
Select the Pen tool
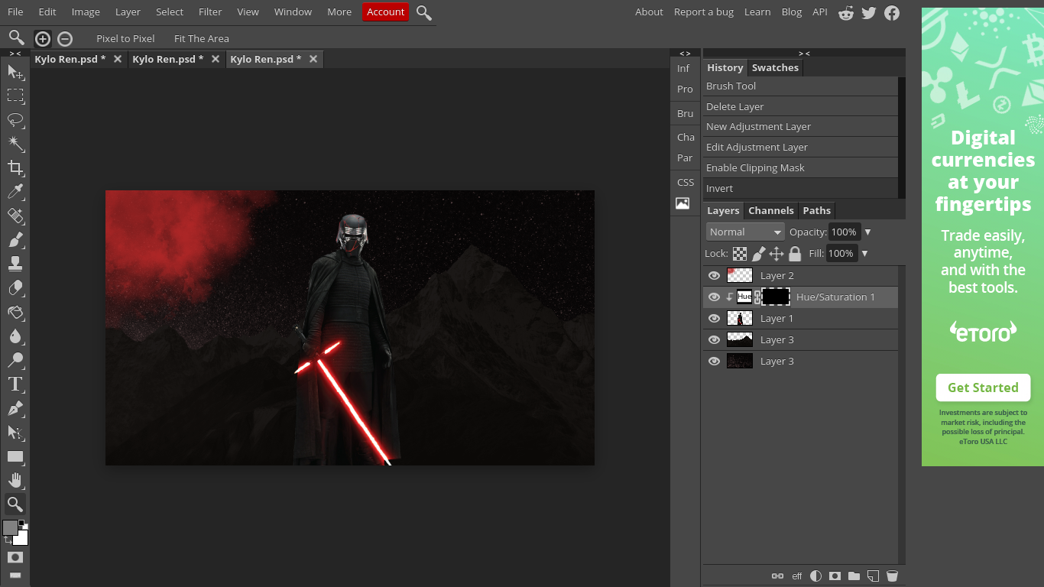pyautogui.click(x=15, y=409)
